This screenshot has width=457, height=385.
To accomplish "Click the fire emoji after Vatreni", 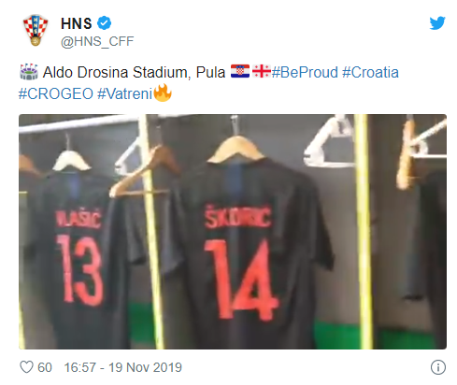I will 163,93.
